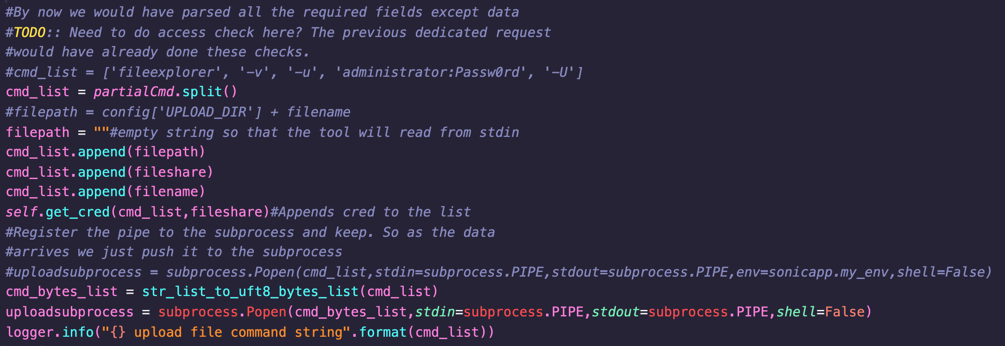Click the cmd_list.append(filename) line

(106, 192)
